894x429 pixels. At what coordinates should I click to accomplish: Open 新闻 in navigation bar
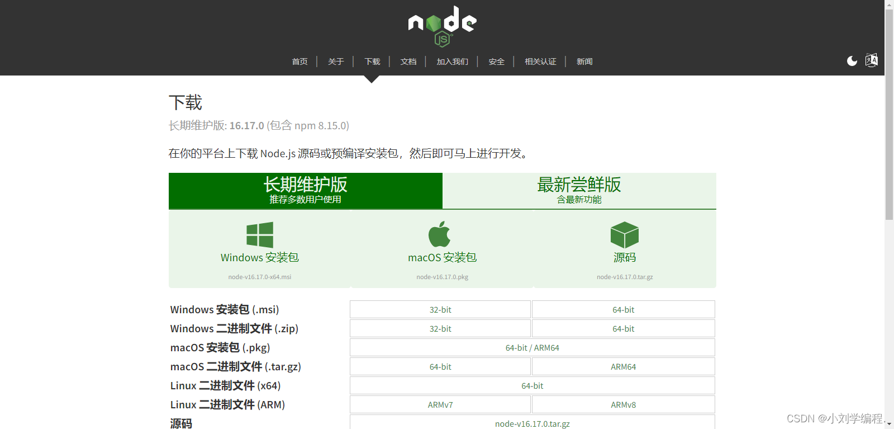tap(584, 62)
